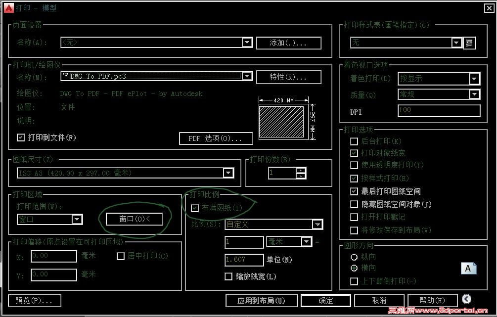The width and height of the screenshot is (497, 317).
Task: Enable 使用透明度打印 checkbox
Action: pyautogui.click(x=354, y=165)
